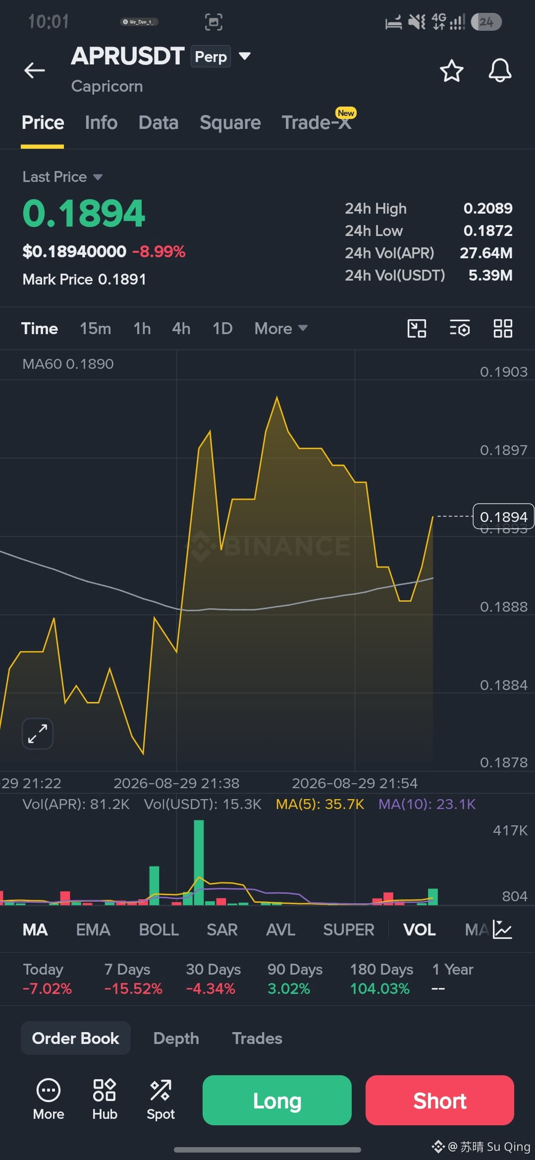The image size is (535, 1160).
Task: Select Depth tab
Action: pyautogui.click(x=176, y=1038)
